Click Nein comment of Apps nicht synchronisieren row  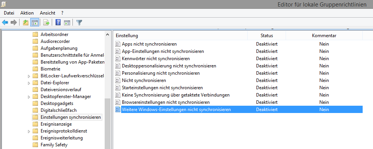(324, 44)
